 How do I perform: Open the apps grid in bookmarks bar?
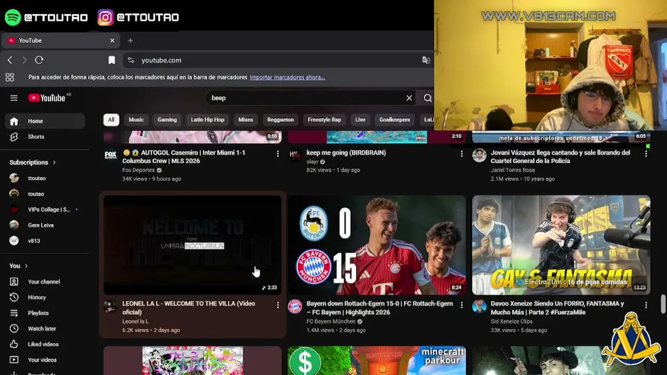(9, 78)
